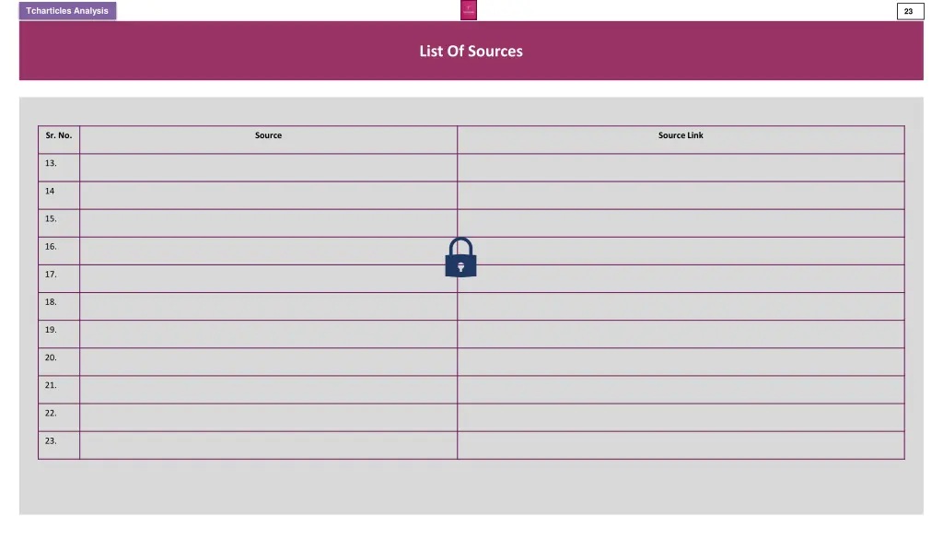Click the serial number cell 20.
This screenshot has width=943, height=539.
[59, 361]
